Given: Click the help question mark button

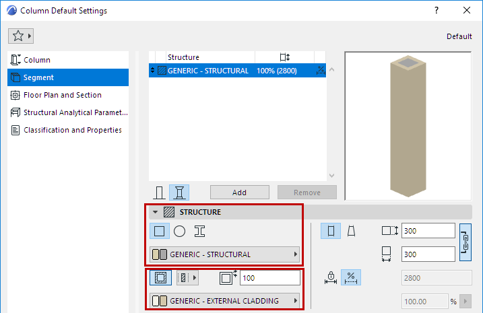Looking at the screenshot, I should tap(437, 11).
